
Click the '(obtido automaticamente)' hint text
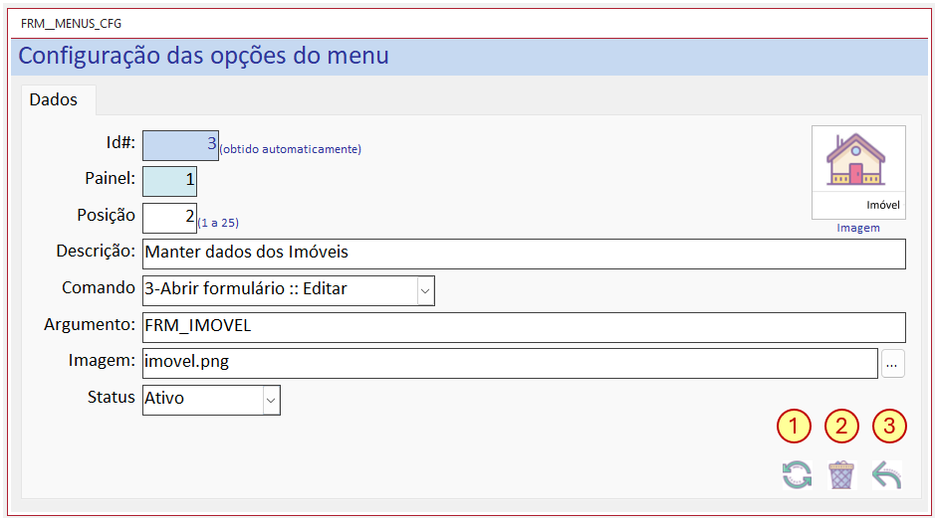click(291, 149)
